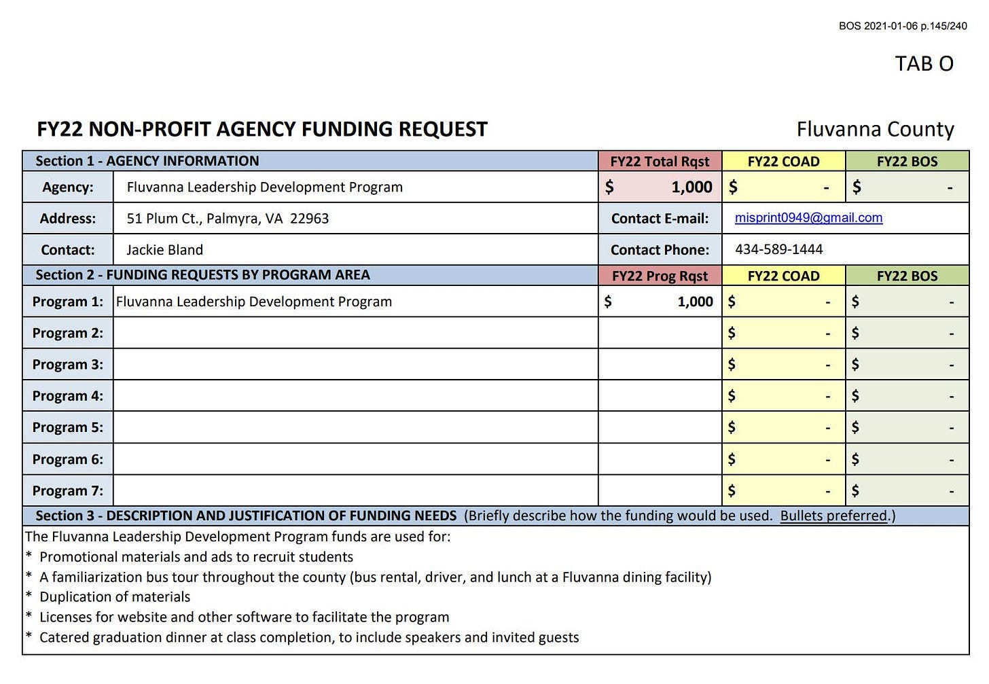Viewport: 989px width, 684px height.
Task: Open the misprint0949@gmail.com email link
Action: click(808, 218)
